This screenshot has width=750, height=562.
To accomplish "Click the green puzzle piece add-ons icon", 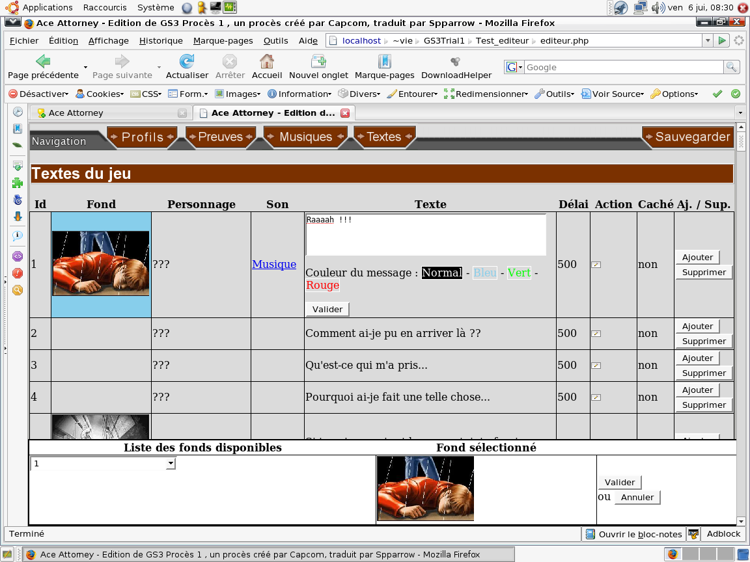I will pyautogui.click(x=18, y=183).
